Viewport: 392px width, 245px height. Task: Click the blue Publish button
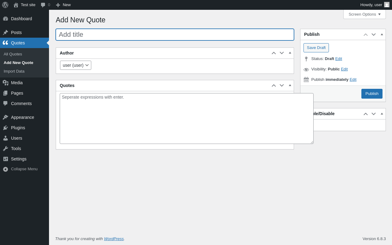[372, 94]
